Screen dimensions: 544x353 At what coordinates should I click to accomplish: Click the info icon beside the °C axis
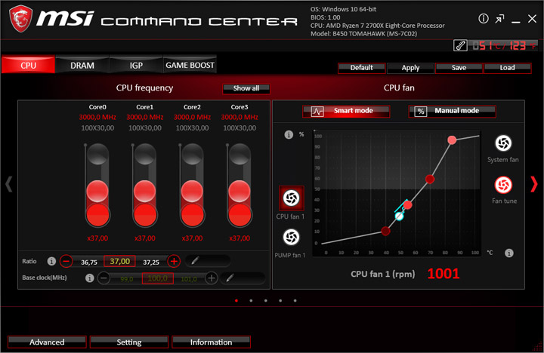pyautogui.click(x=509, y=253)
